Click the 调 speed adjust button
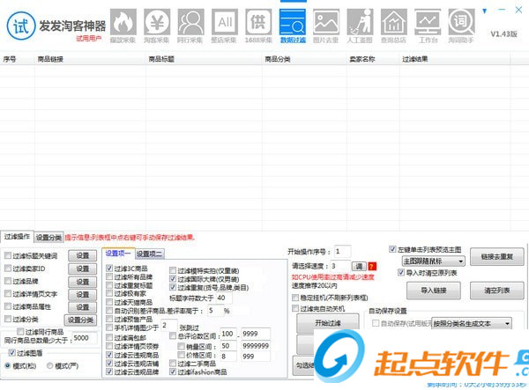Screen dimensions: 529x390 (359, 267)
